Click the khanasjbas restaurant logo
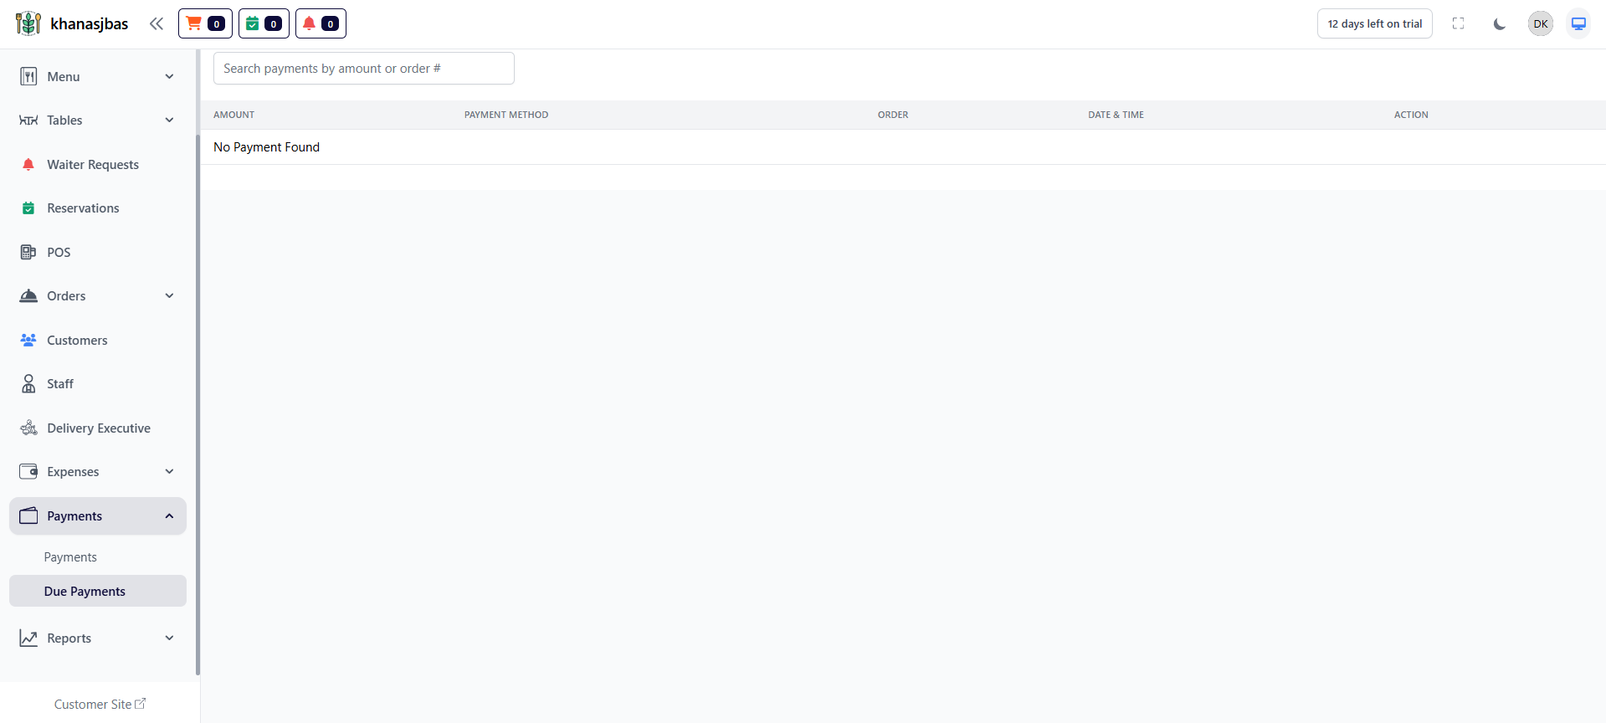This screenshot has height=723, width=1606. (x=28, y=23)
